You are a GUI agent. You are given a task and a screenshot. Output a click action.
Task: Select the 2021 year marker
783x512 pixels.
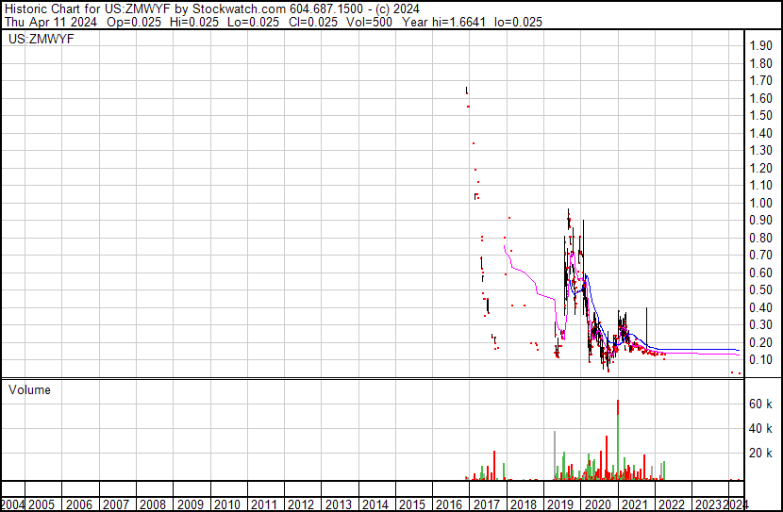[635, 504]
